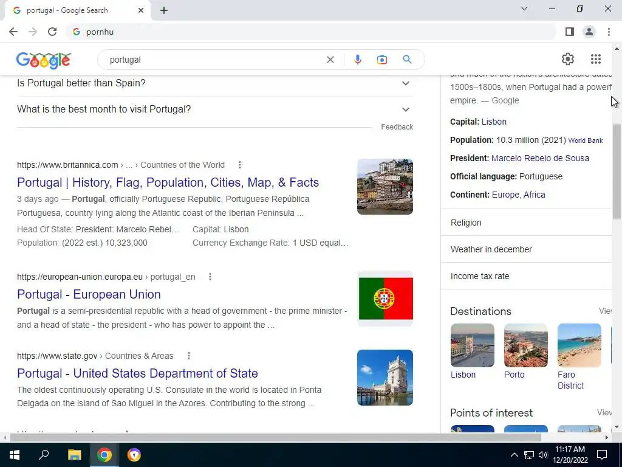This screenshot has height=467, width=622.
Task: Open more options for Britannica result
Action: 239,165
